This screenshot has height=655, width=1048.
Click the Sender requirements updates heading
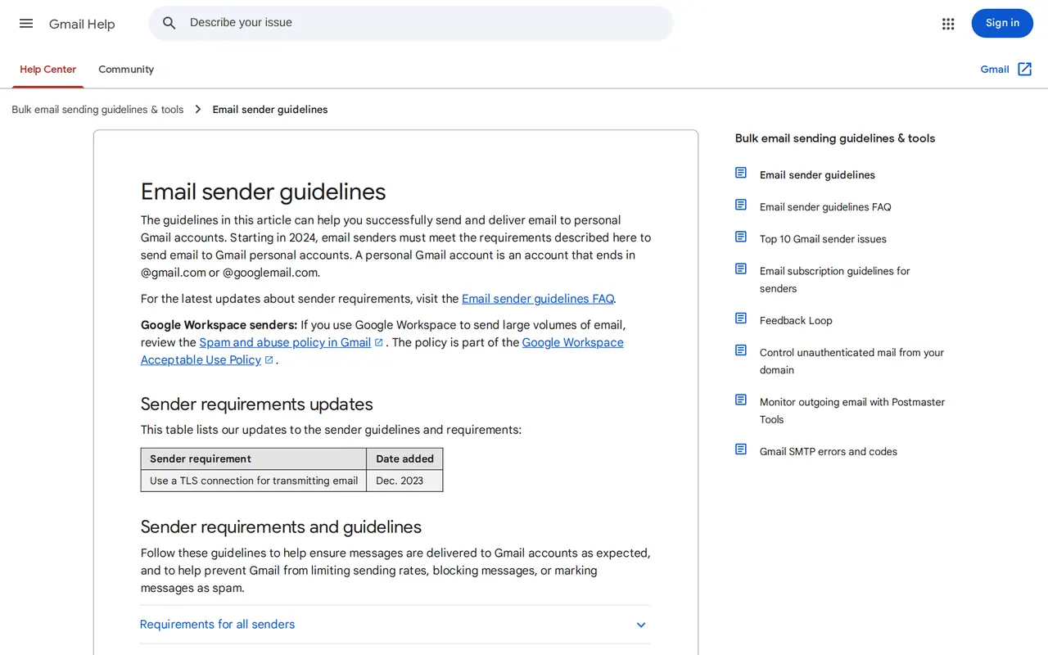pyautogui.click(x=257, y=404)
